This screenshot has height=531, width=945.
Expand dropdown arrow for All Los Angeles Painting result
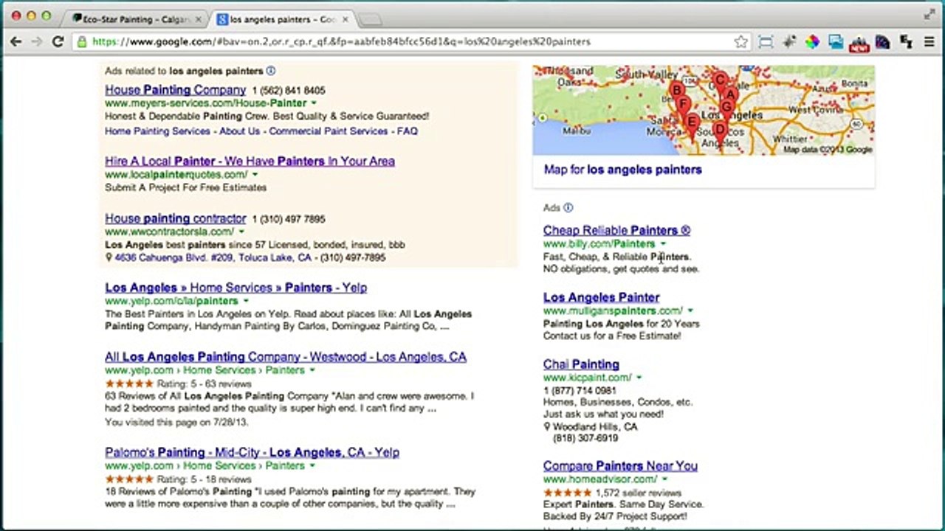[312, 370]
